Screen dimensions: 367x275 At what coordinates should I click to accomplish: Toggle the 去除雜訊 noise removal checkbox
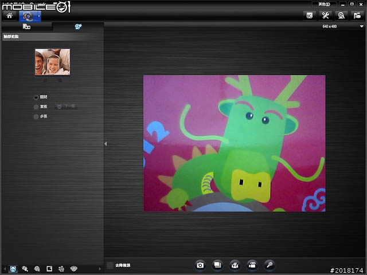tap(110, 265)
